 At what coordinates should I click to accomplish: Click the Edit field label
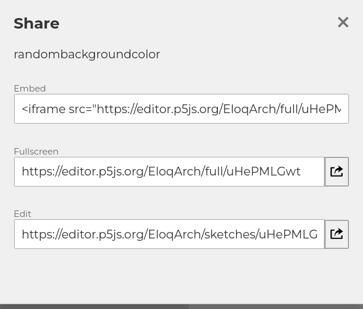pos(23,214)
